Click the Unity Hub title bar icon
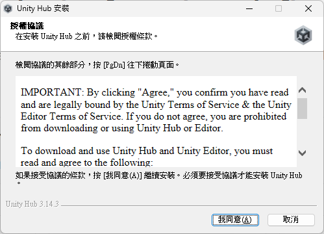 [8, 8]
